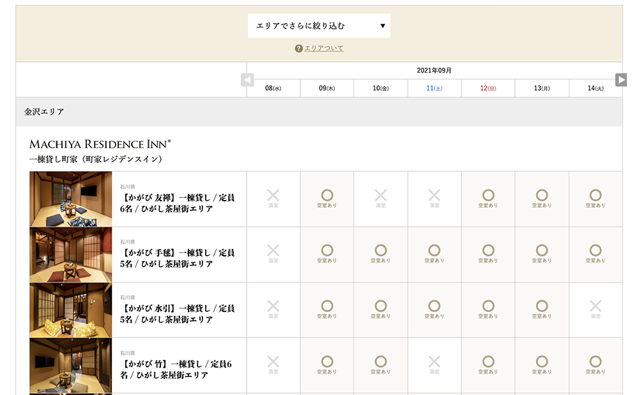Go to next week with right arrow
The width and height of the screenshot is (639, 395).
[621, 79]
